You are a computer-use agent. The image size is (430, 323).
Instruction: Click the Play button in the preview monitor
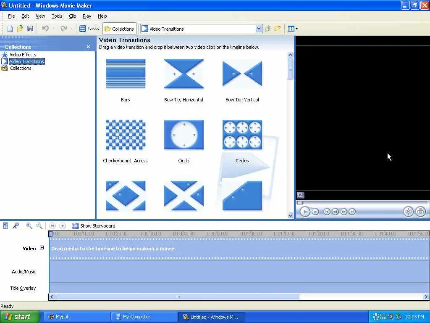coord(305,212)
